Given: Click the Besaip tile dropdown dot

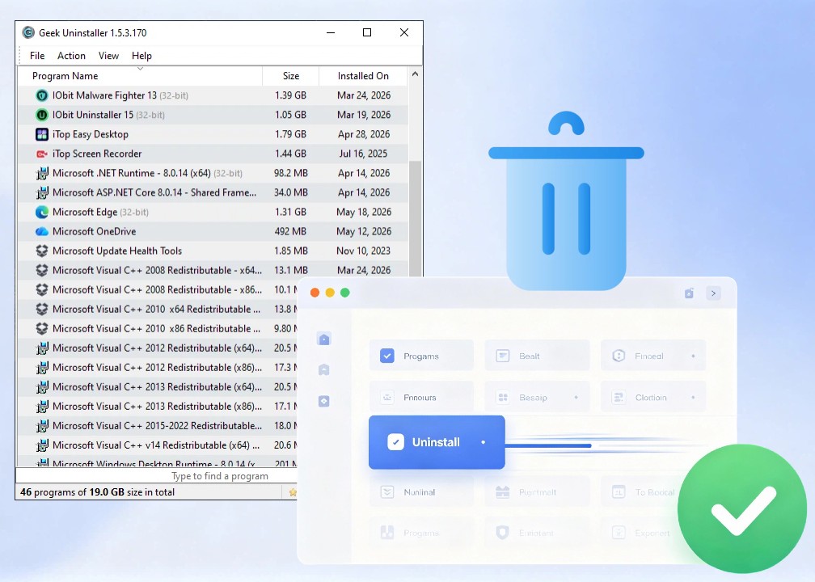Looking at the screenshot, I should coord(576,398).
